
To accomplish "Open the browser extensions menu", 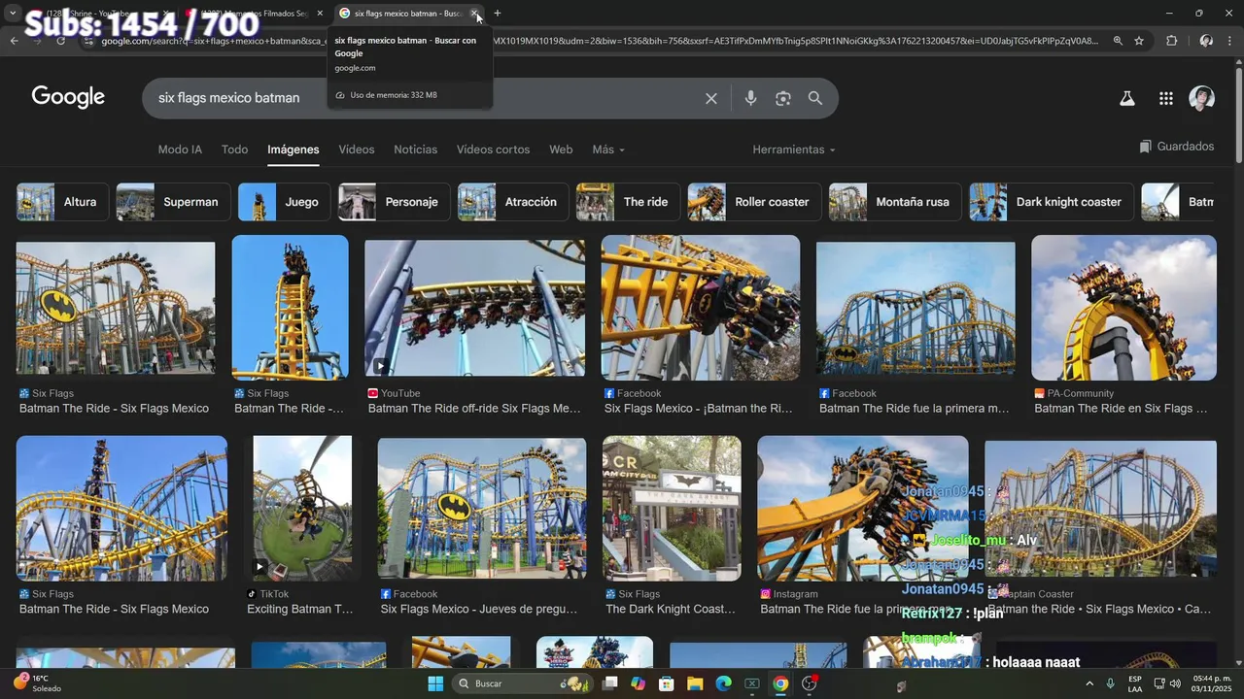I will click(1171, 41).
